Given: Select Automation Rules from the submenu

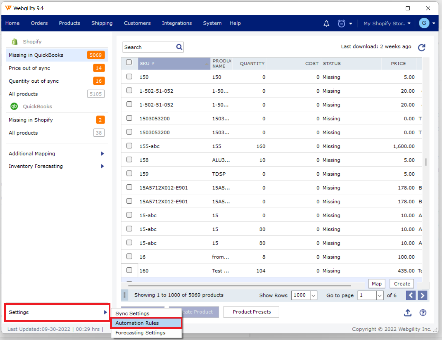Looking at the screenshot, I should click(x=146, y=323).
